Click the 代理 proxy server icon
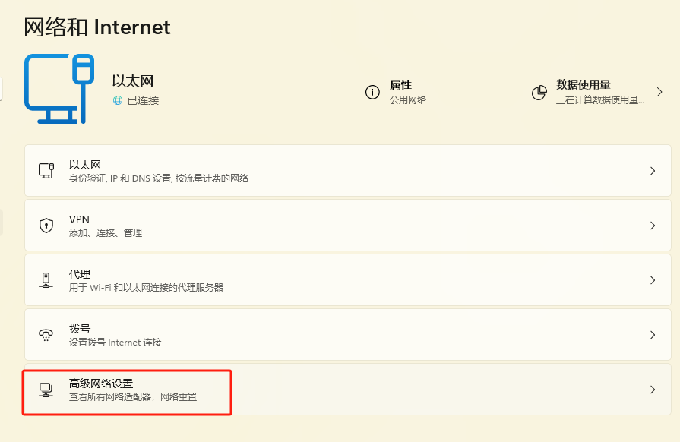 pos(46,280)
